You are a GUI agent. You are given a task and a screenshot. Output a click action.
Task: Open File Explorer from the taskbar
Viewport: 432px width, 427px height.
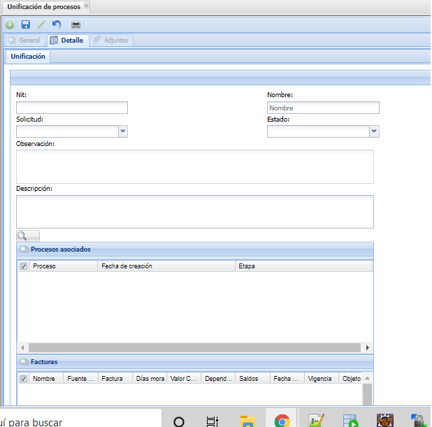pyautogui.click(x=247, y=421)
